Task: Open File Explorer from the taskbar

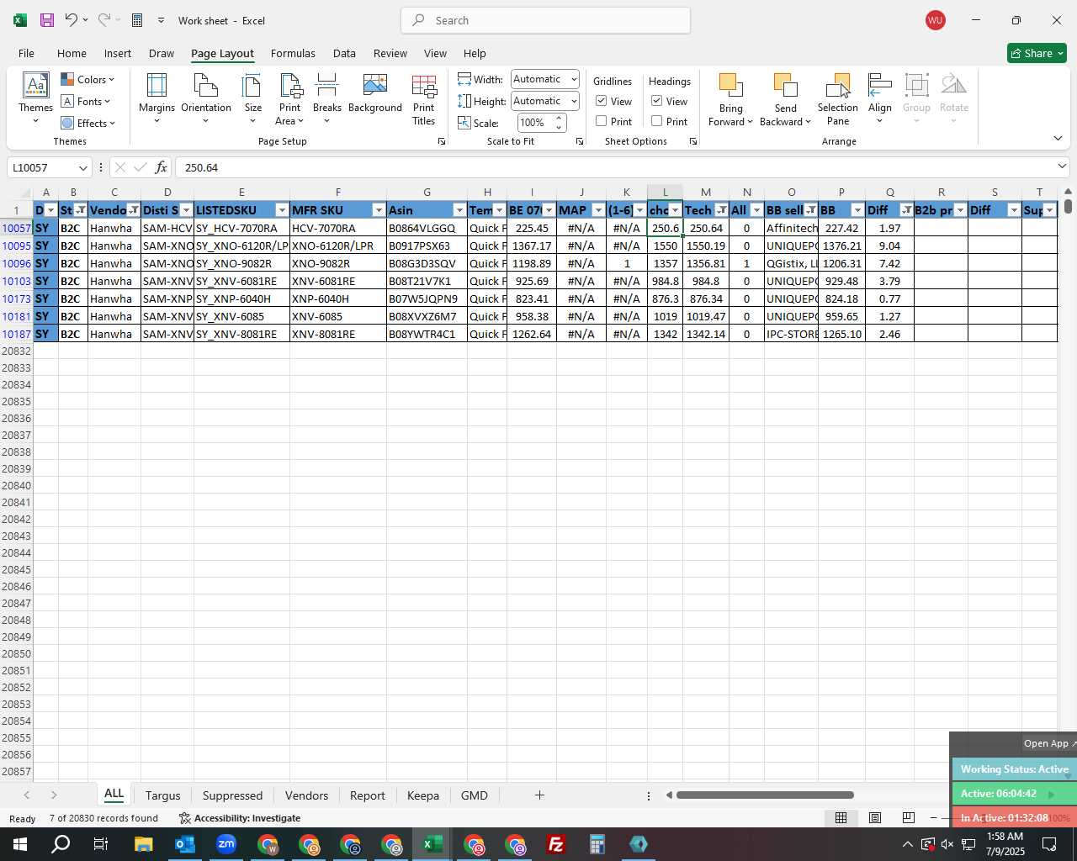Action: pos(144,844)
